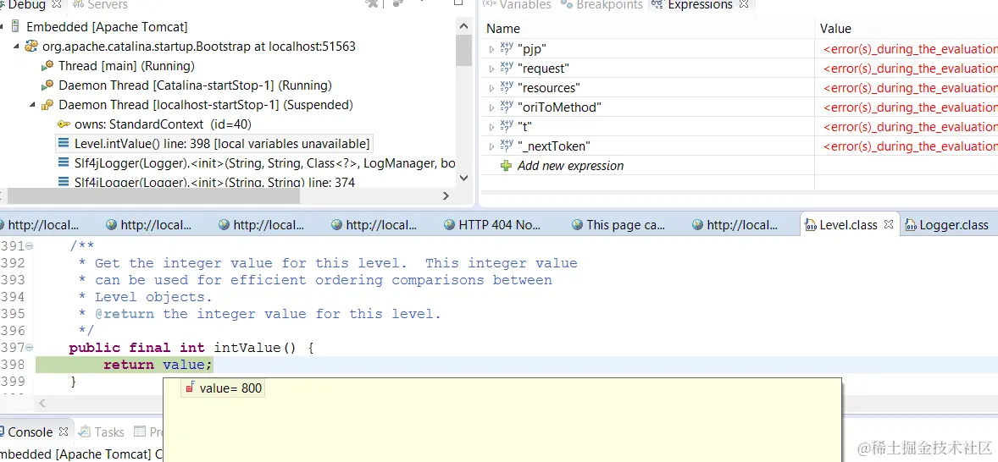Screen dimensions: 998x462
Task: Click the stack frame icon for Level.intValue()
Action: point(63,144)
